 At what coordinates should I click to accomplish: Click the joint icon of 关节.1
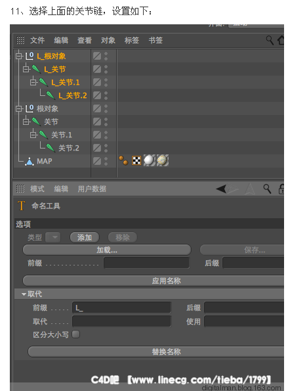click(43, 135)
